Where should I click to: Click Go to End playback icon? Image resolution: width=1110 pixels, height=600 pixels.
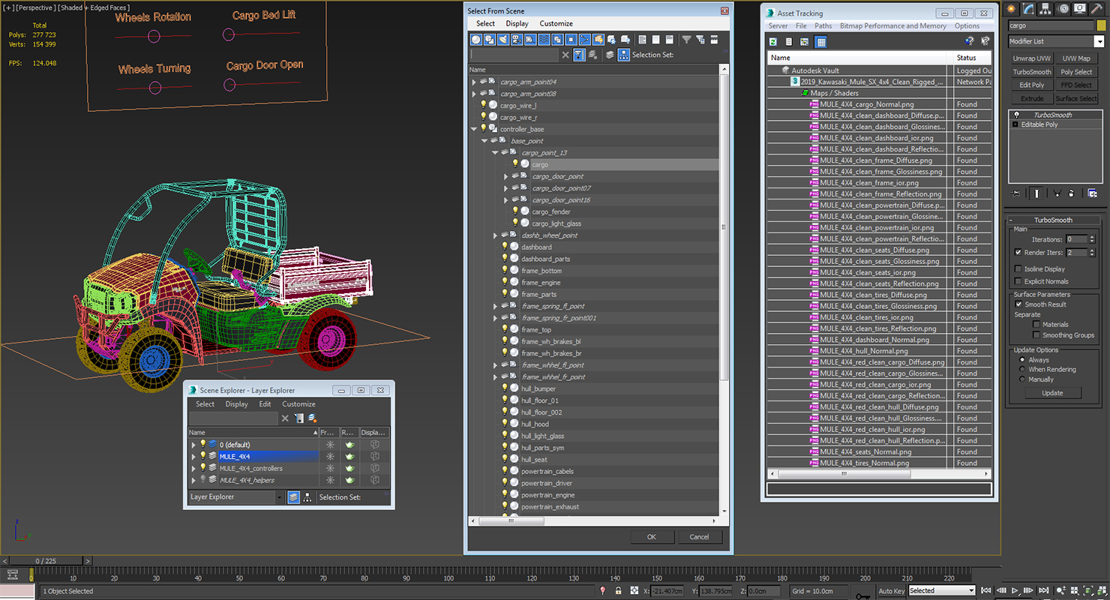point(1044,590)
